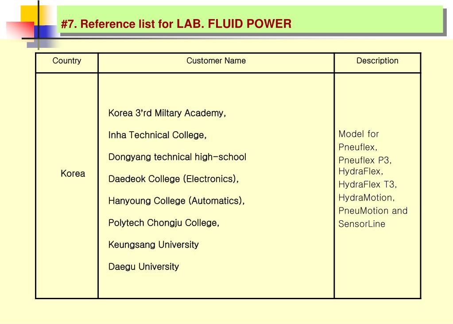This screenshot has height=324, width=453.
Task: Click 'Inha Technical College' entry
Action: [x=158, y=135]
